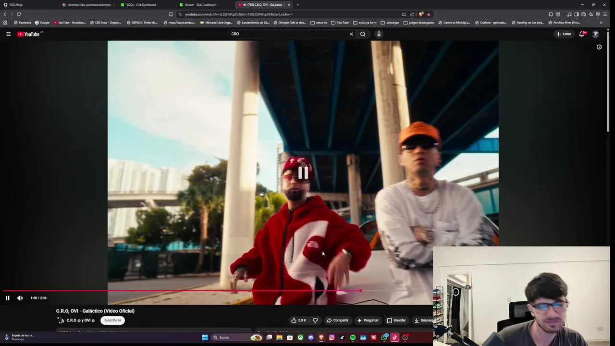Bookmark this page with the bookmark icon

click(171, 14)
